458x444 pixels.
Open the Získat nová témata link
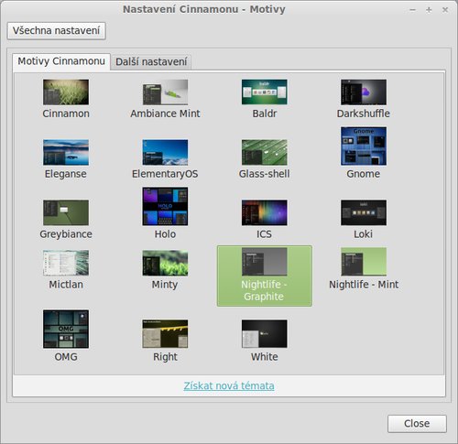[229, 386]
